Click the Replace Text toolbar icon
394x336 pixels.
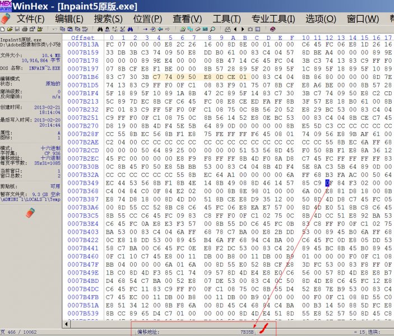pos(115,29)
